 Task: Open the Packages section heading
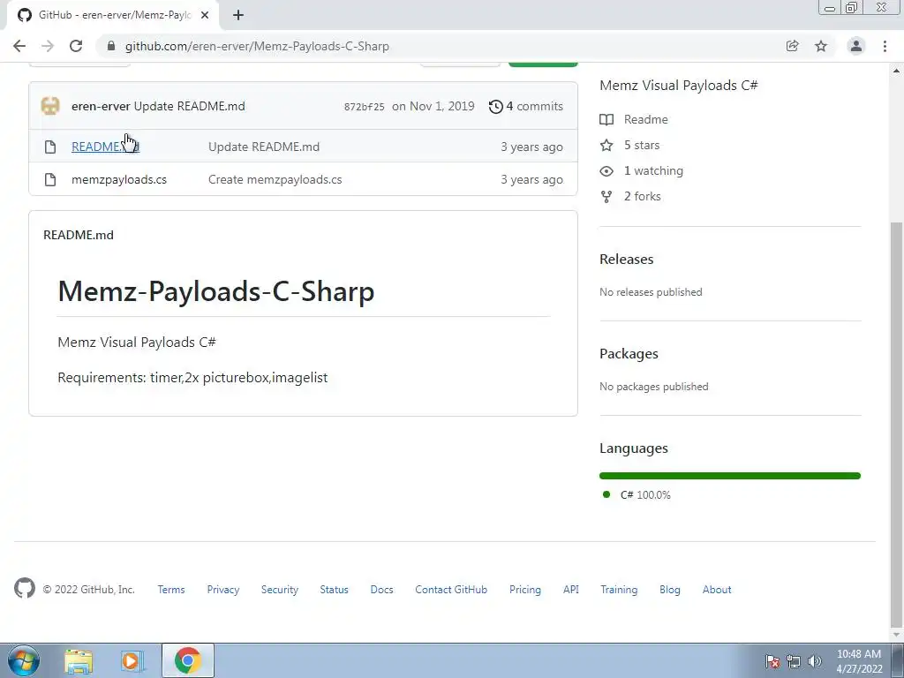[x=629, y=353]
